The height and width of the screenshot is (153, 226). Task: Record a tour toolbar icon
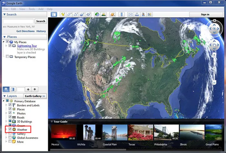point(88,15)
